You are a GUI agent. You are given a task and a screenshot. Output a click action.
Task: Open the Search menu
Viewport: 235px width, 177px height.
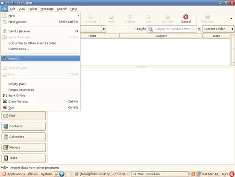click(62, 9)
